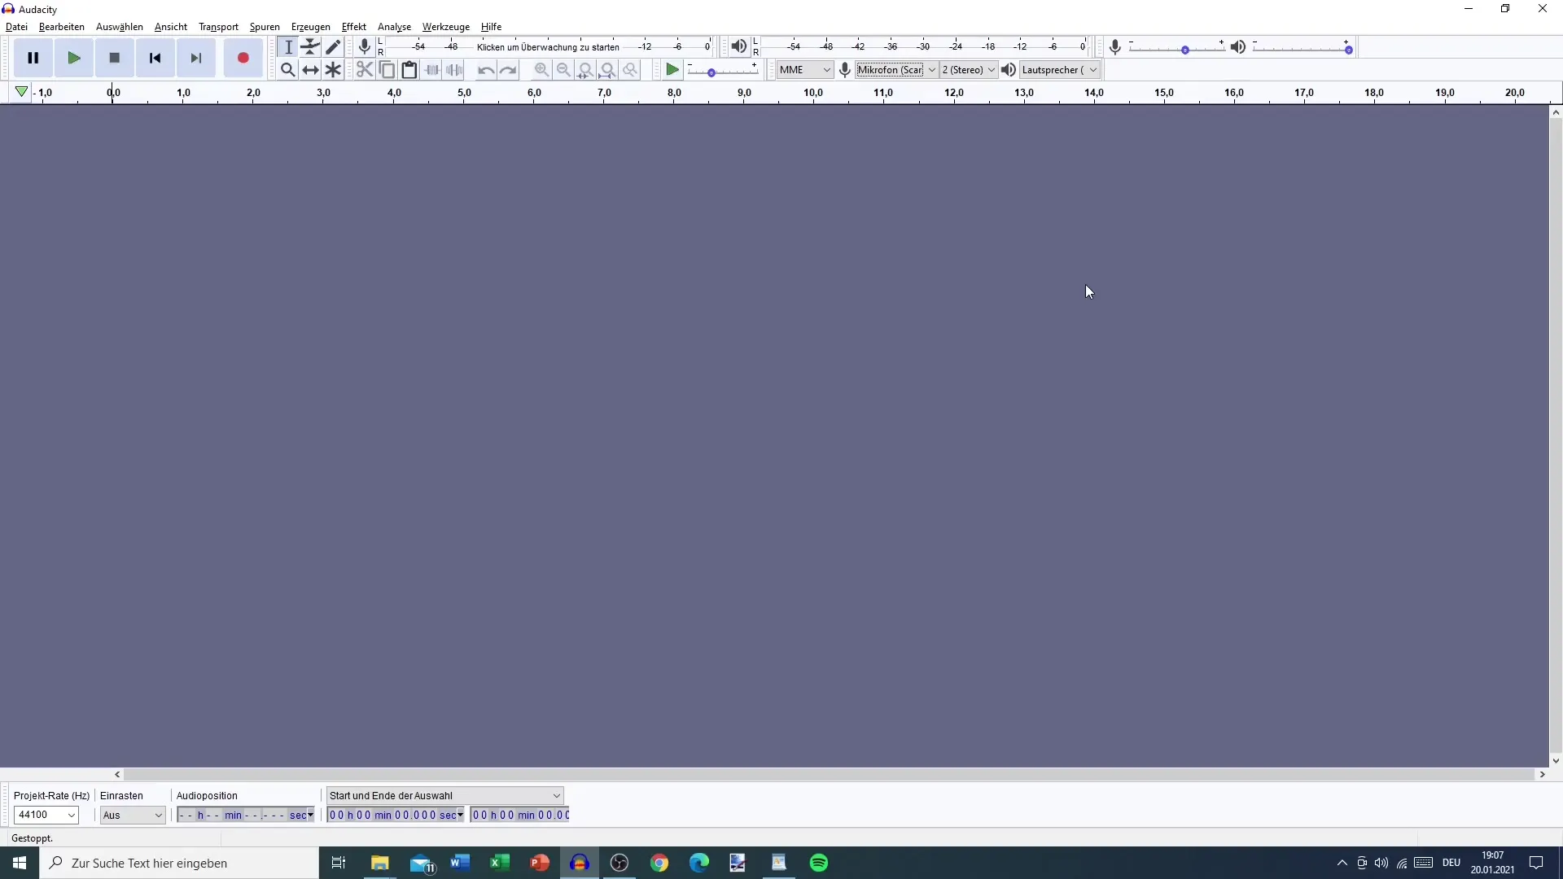1563x879 pixels.
Task: Click the Paste clipboard icon
Action: click(x=409, y=70)
